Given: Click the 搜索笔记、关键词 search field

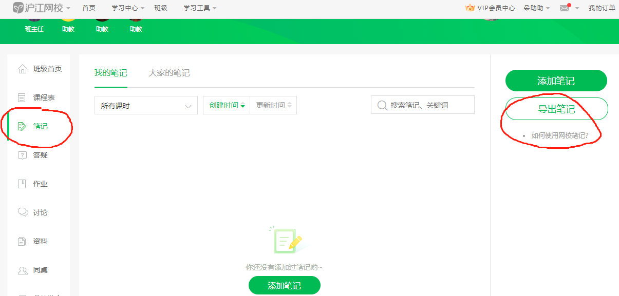Looking at the screenshot, I should (x=429, y=105).
